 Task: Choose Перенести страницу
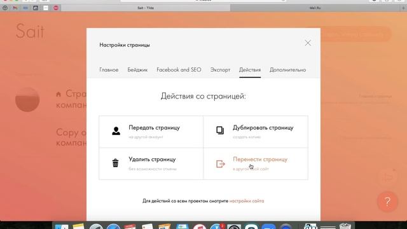click(256, 163)
